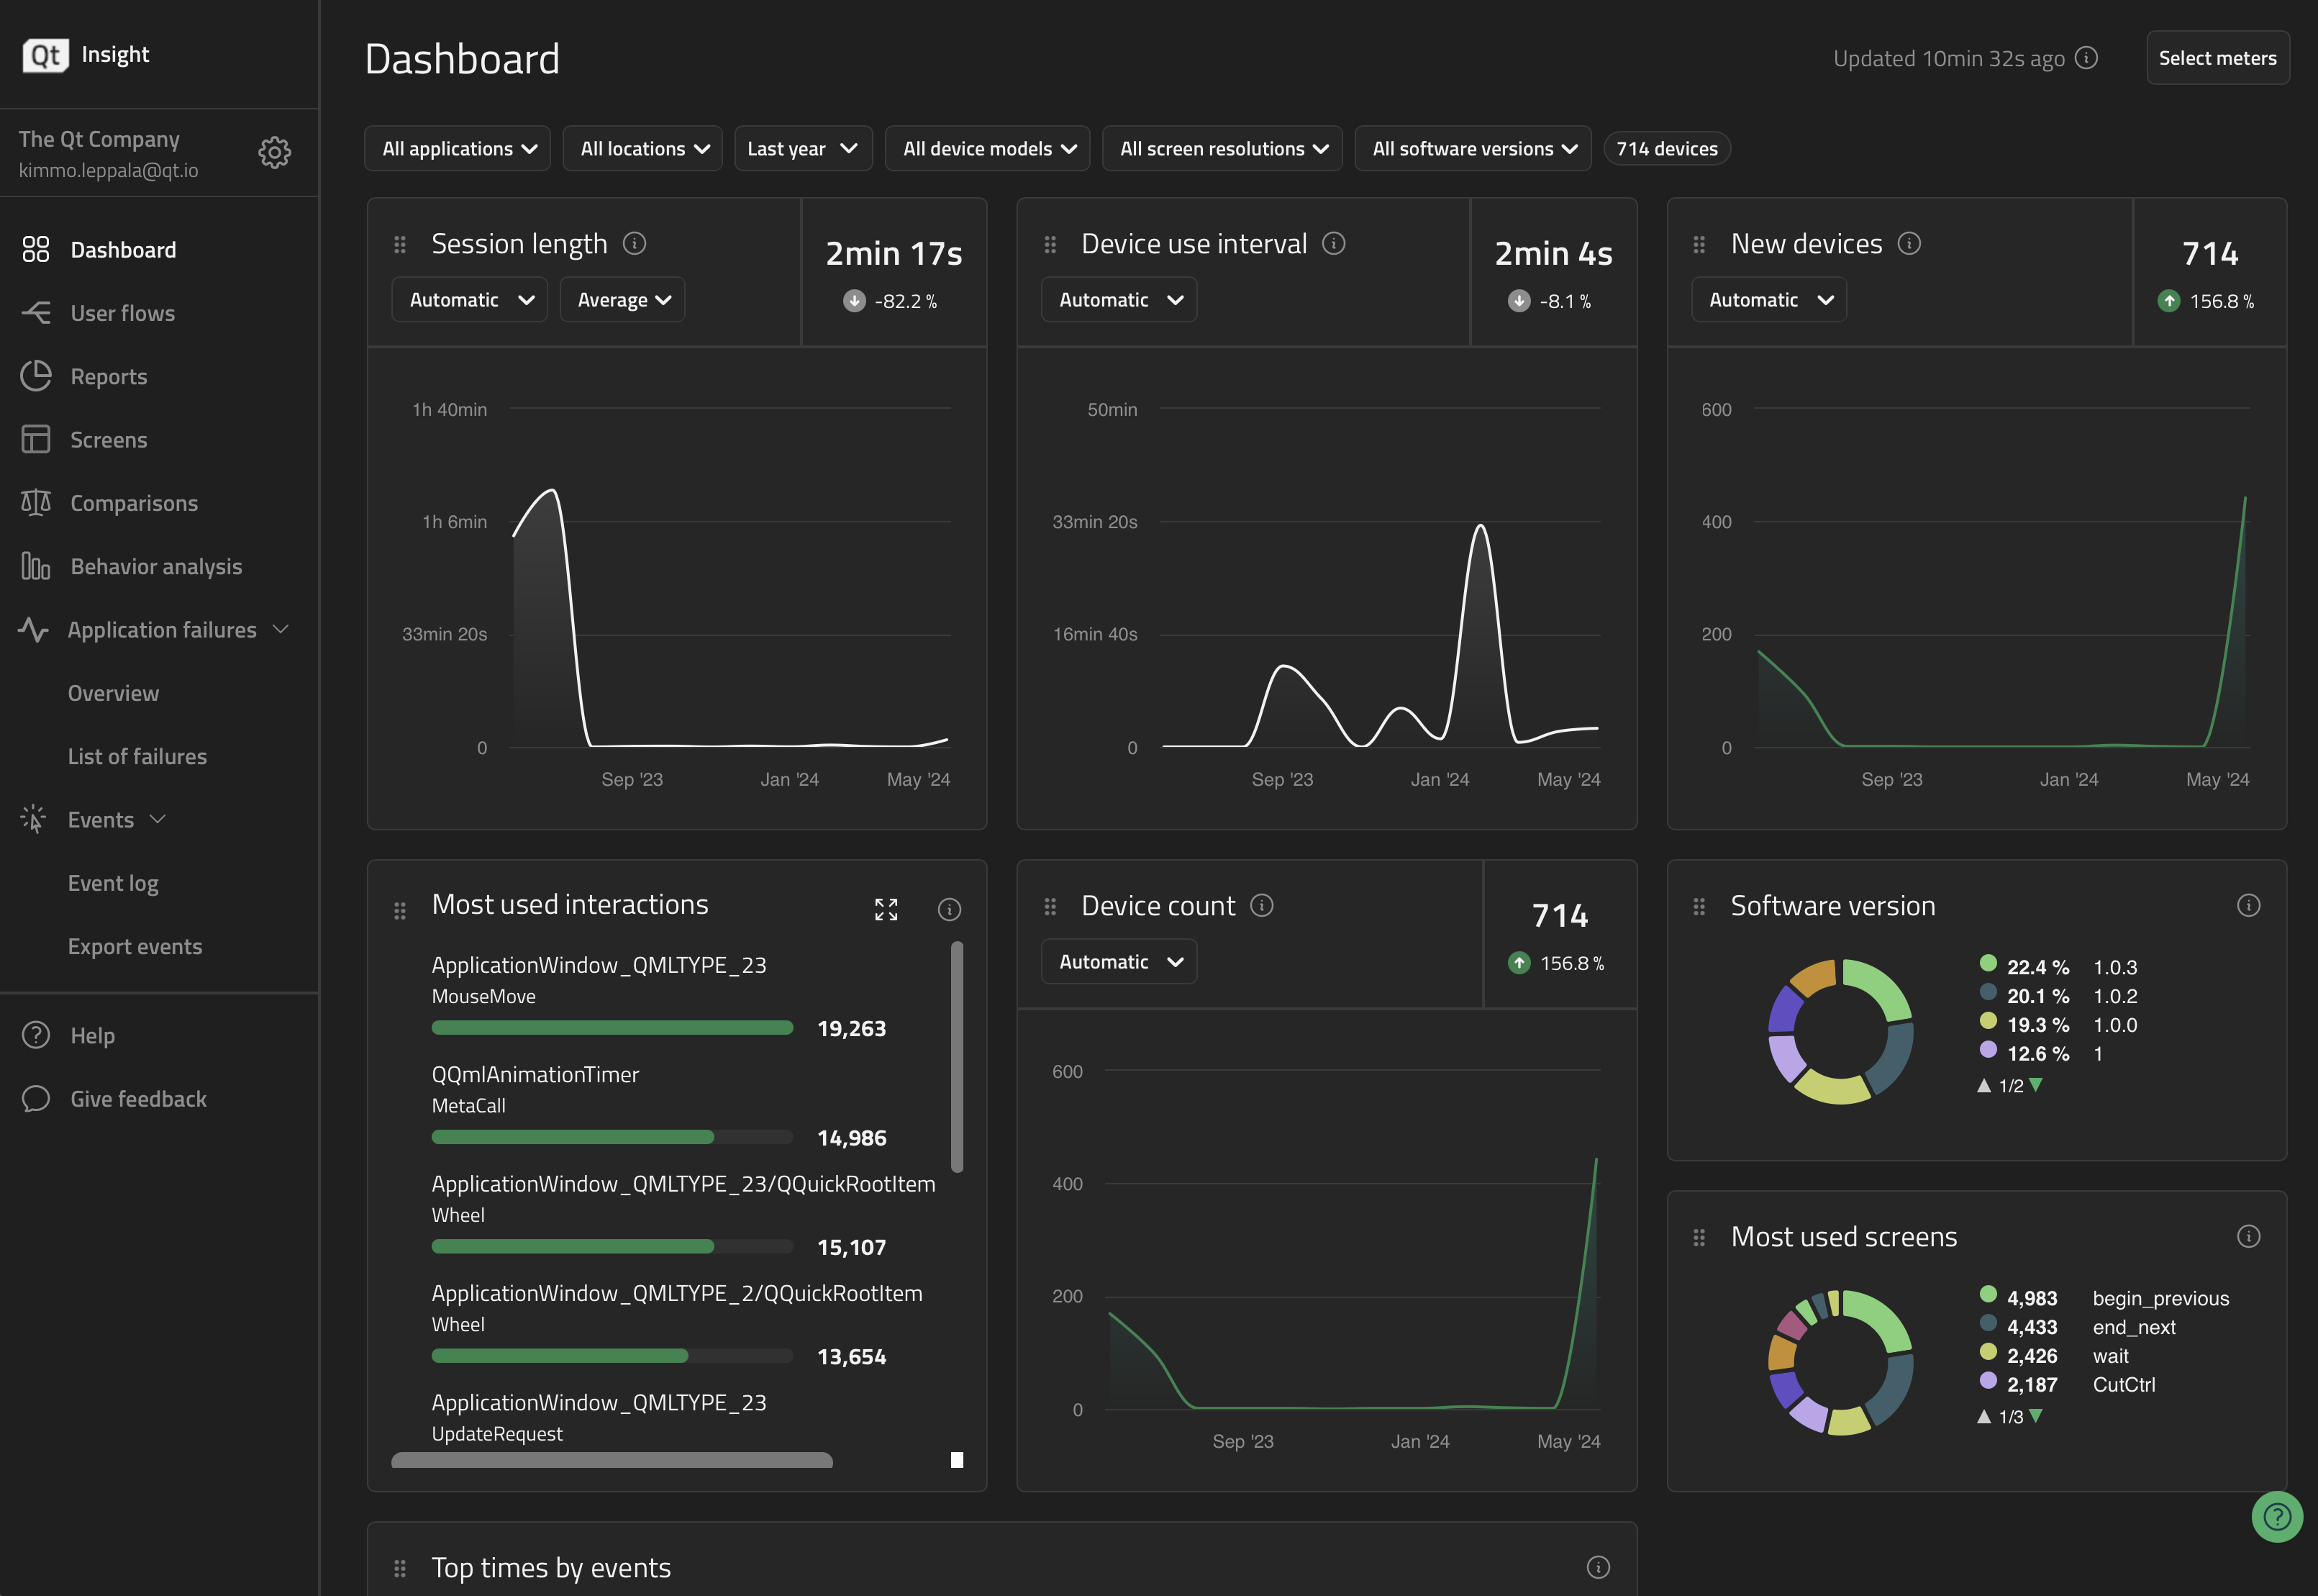
Task: Go to next page of Software version legend
Action: 2036,1085
